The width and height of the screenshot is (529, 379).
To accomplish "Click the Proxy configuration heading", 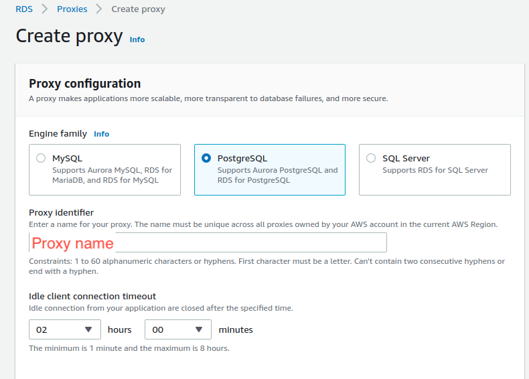I will point(84,83).
